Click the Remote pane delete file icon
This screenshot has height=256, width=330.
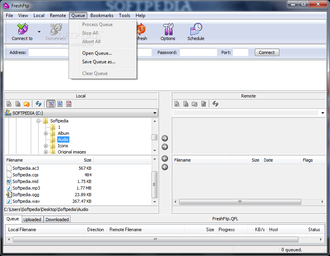tap(186, 104)
